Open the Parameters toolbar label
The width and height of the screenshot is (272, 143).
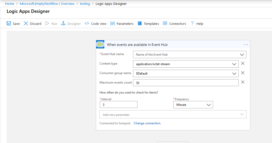[125, 24]
